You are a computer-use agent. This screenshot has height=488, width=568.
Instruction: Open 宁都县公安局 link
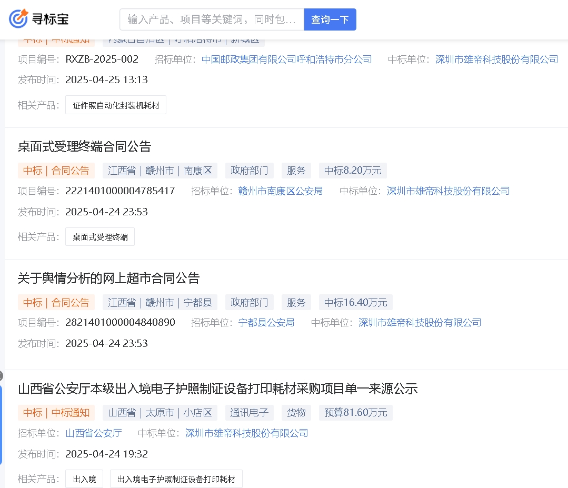point(266,322)
